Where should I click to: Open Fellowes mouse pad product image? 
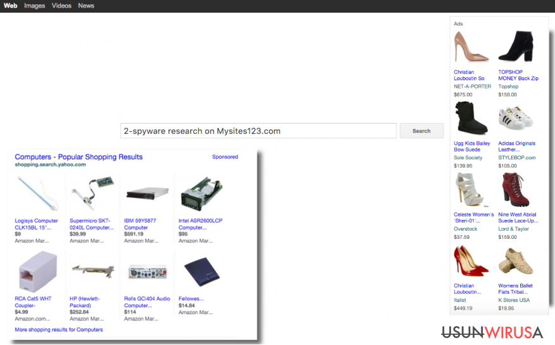[x=201, y=271]
